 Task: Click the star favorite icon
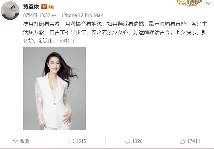15,141
